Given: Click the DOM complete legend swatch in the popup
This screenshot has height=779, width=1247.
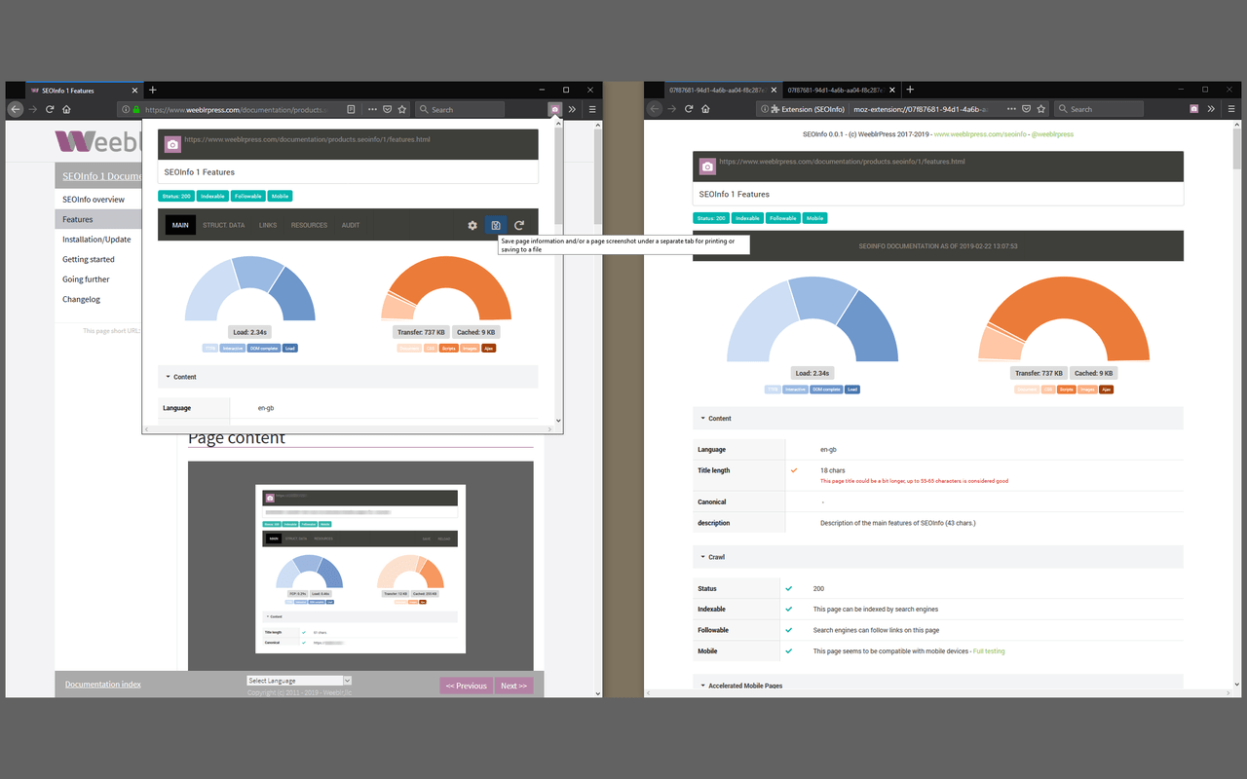Looking at the screenshot, I should tap(263, 348).
